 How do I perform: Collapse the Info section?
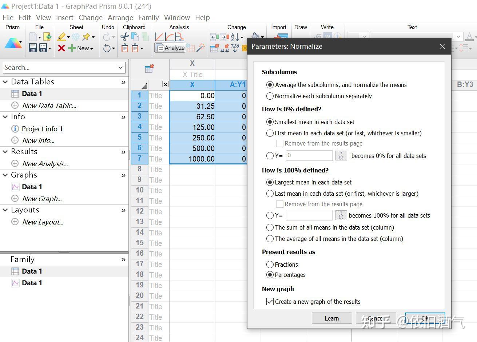click(5, 117)
